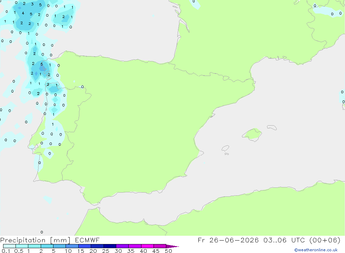
Task: Choose the 15–20 mm royal blue legend swatch
Action: (85, 246)
